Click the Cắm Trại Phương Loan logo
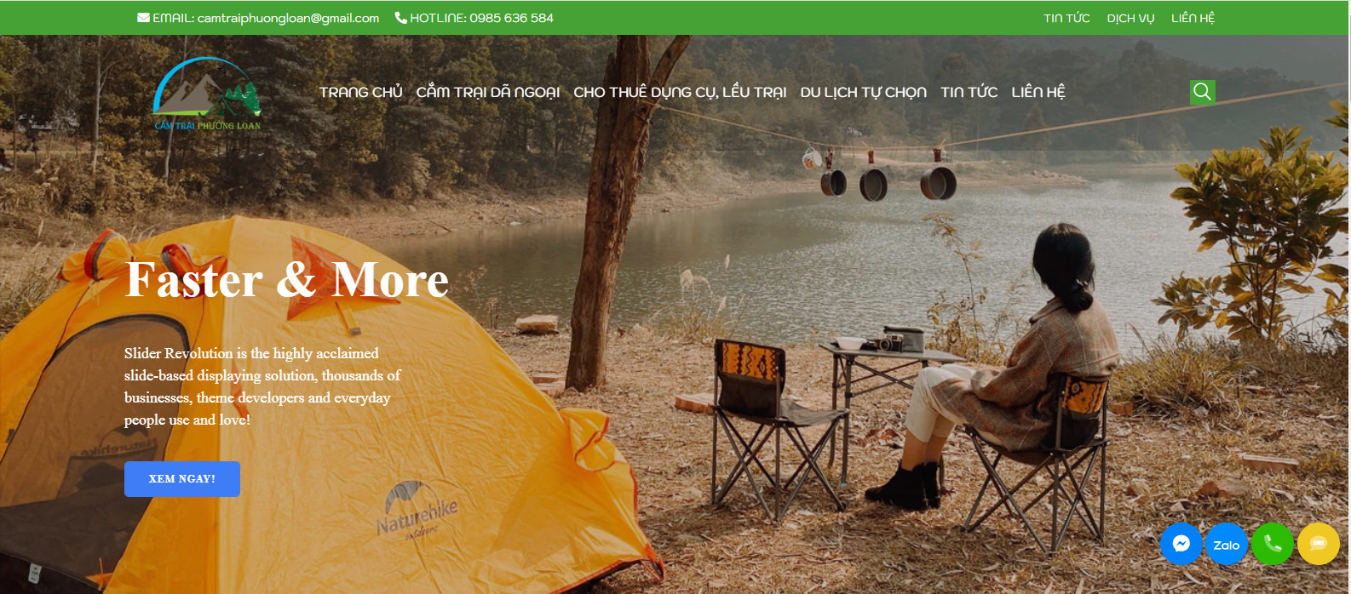 tap(207, 94)
